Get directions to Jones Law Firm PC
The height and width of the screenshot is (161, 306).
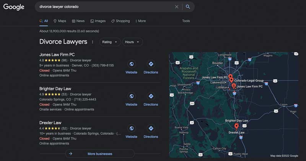[x=151, y=64]
